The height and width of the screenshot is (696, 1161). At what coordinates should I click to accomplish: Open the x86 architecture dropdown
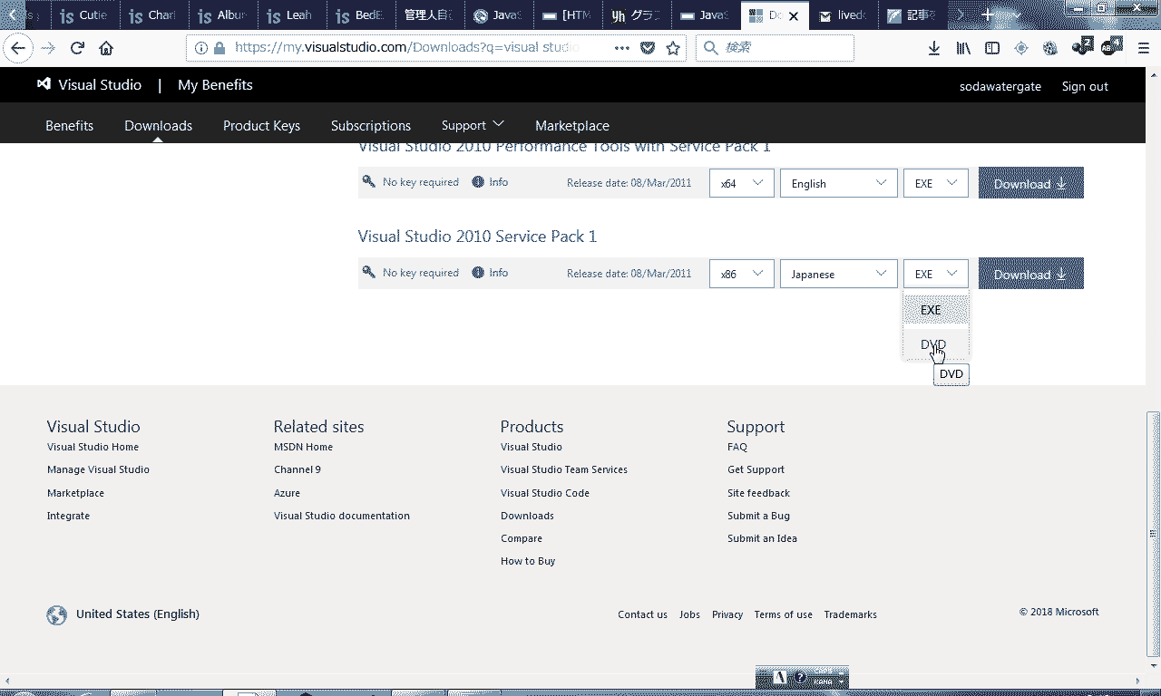tap(741, 273)
